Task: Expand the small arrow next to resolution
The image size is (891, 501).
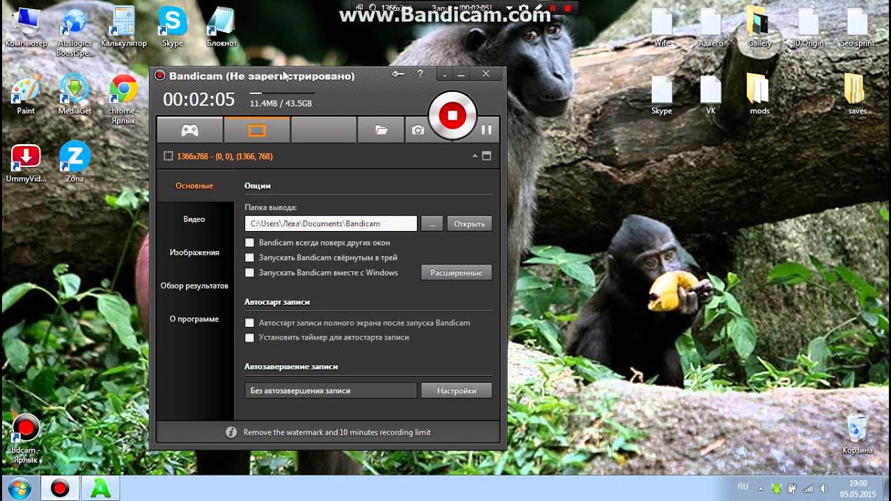Action: 475,156
